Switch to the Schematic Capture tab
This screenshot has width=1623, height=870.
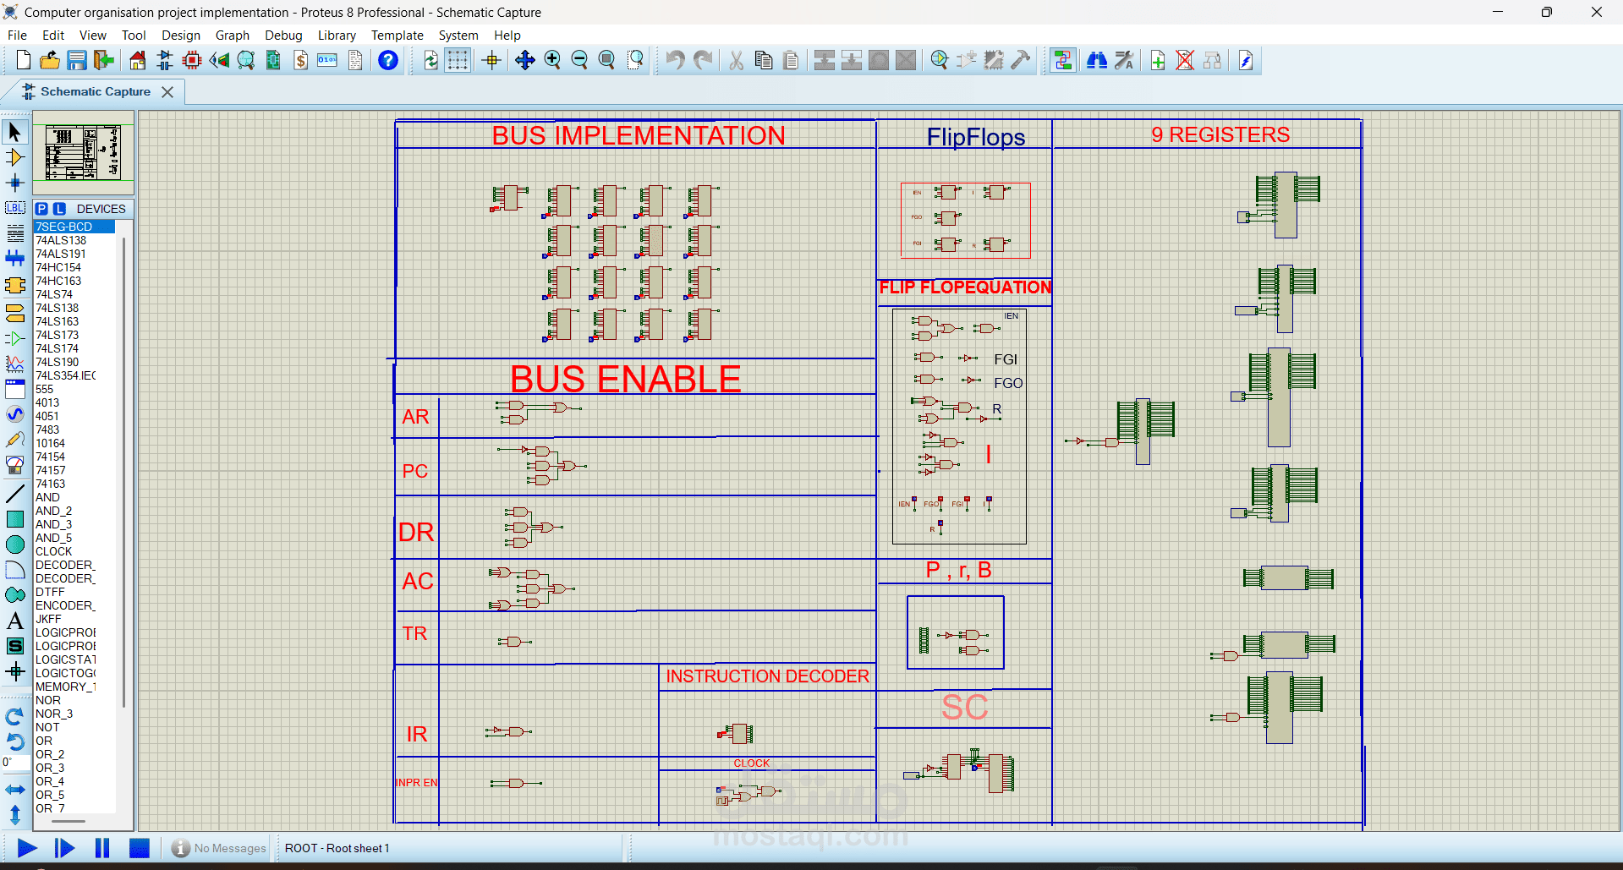click(x=95, y=91)
